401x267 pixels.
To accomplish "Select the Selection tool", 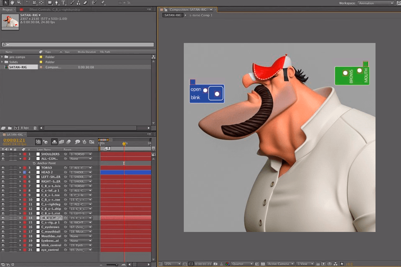I will coord(6,2).
